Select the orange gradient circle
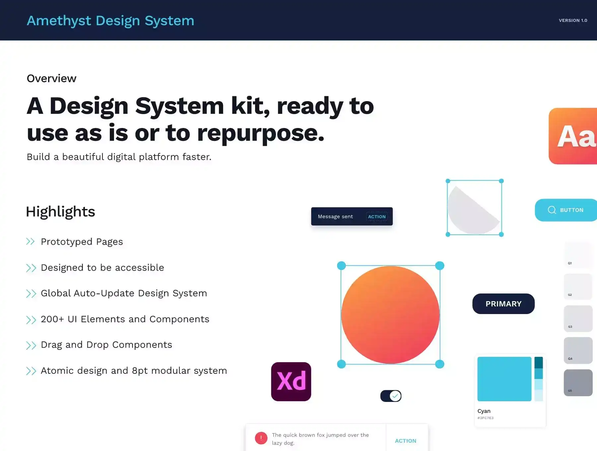The height and width of the screenshot is (451, 597). [x=390, y=315]
